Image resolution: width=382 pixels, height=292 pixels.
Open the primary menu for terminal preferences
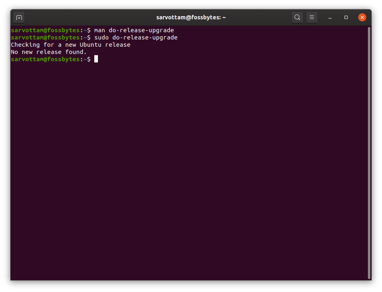[312, 17]
